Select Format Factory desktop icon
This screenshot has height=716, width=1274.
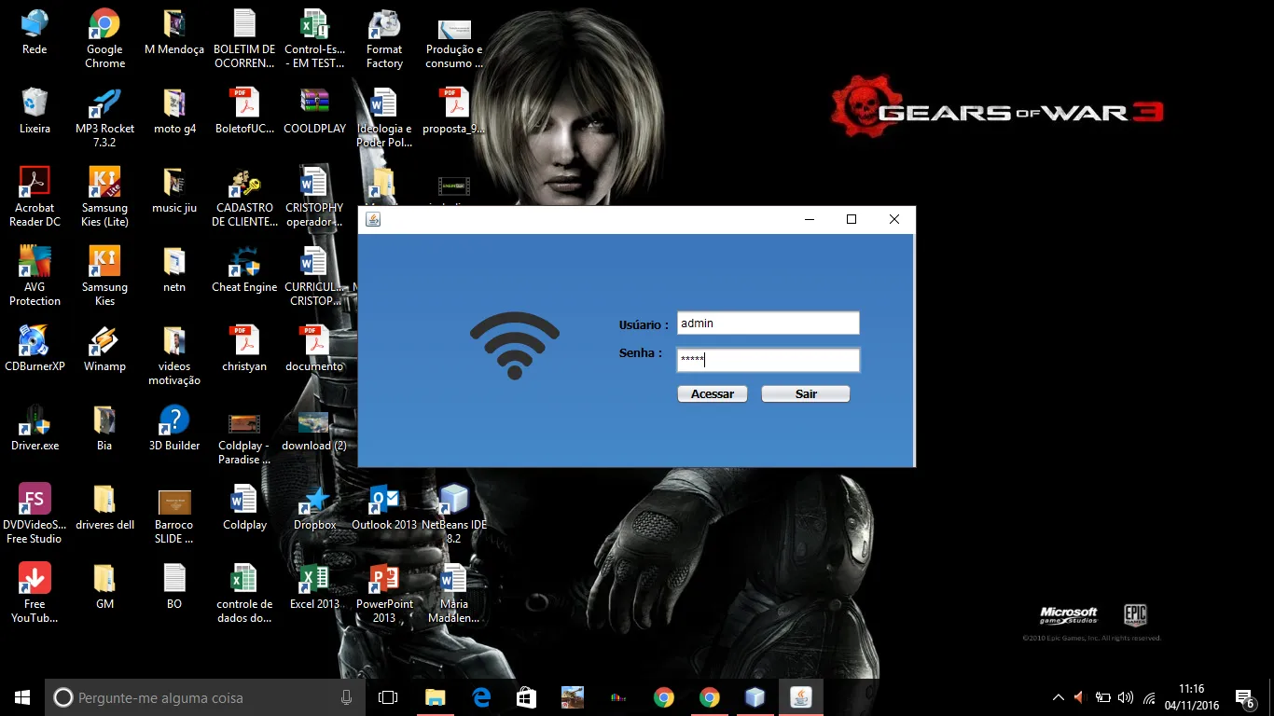pyautogui.click(x=384, y=39)
